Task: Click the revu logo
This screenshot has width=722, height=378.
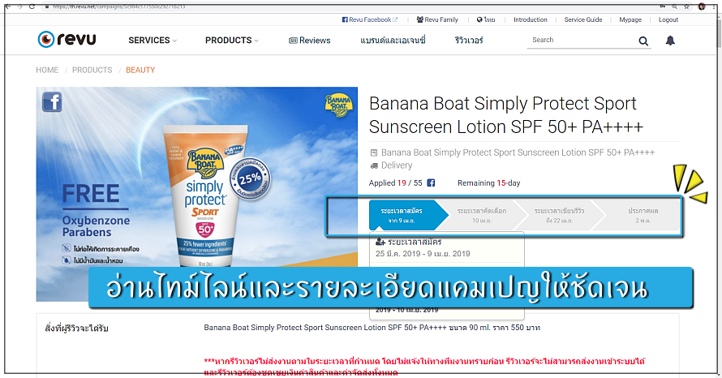Action: click(67, 40)
